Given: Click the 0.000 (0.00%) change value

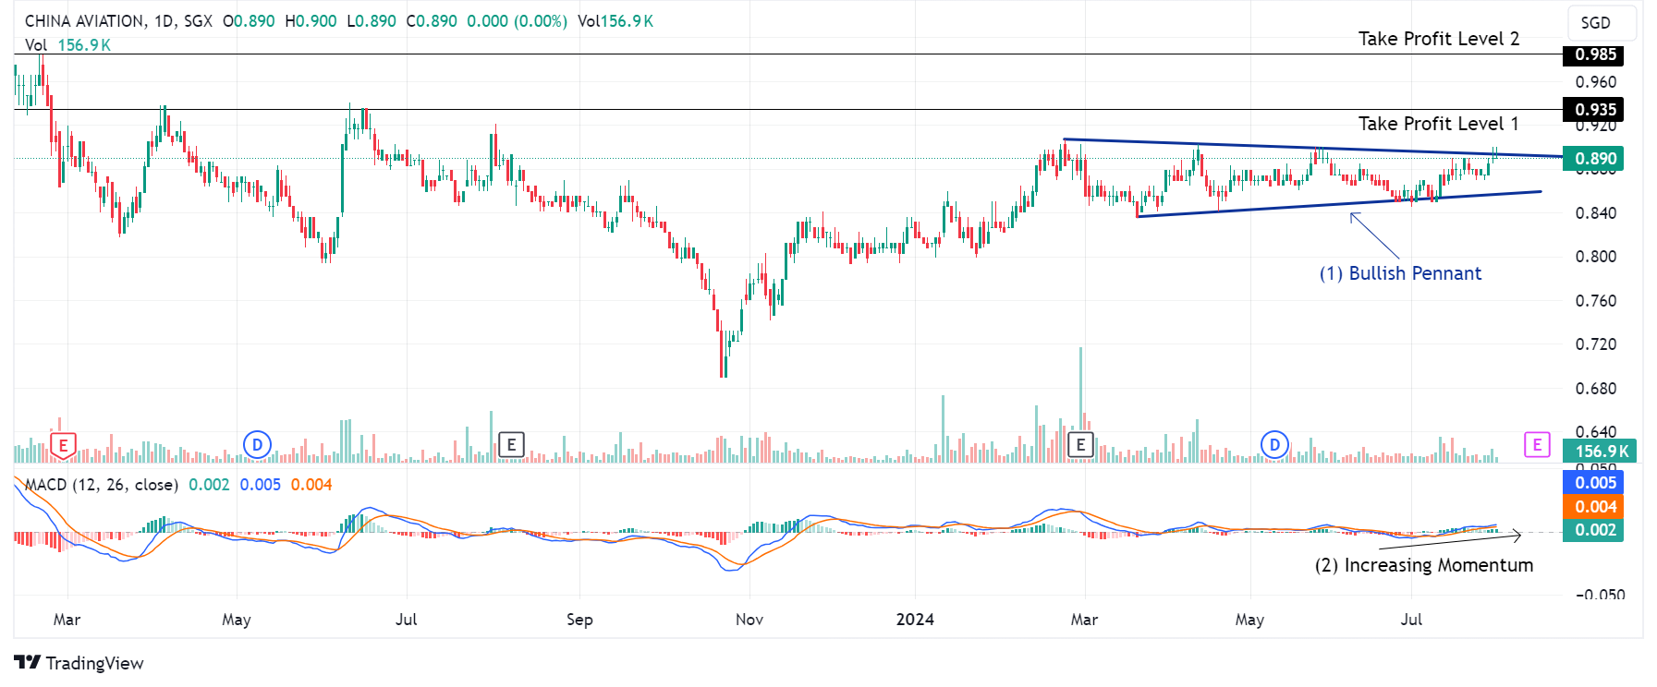Looking at the screenshot, I should (x=517, y=20).
